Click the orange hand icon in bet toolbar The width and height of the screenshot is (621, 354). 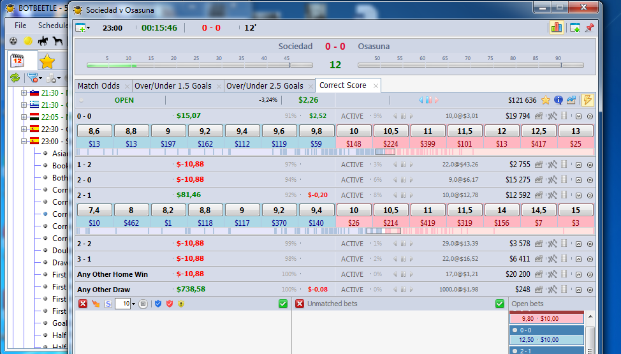coord(96,304)
